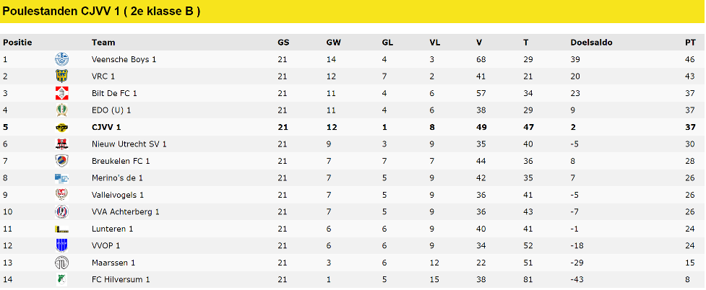Select the EDO (U) 1 club emblem
The height and width of the screenshot is (290, 706).
tap(61, 110)
